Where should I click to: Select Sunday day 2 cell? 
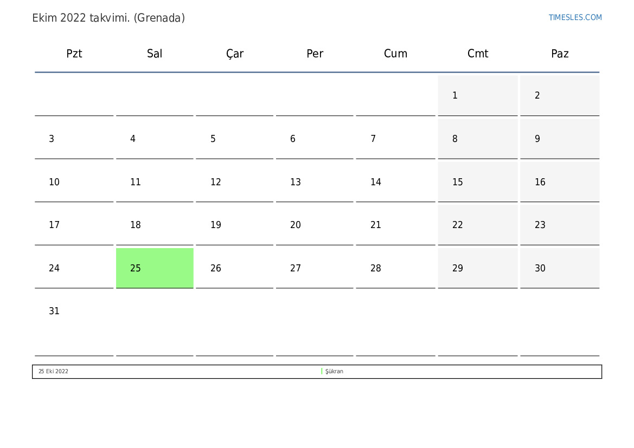point(560,95)
